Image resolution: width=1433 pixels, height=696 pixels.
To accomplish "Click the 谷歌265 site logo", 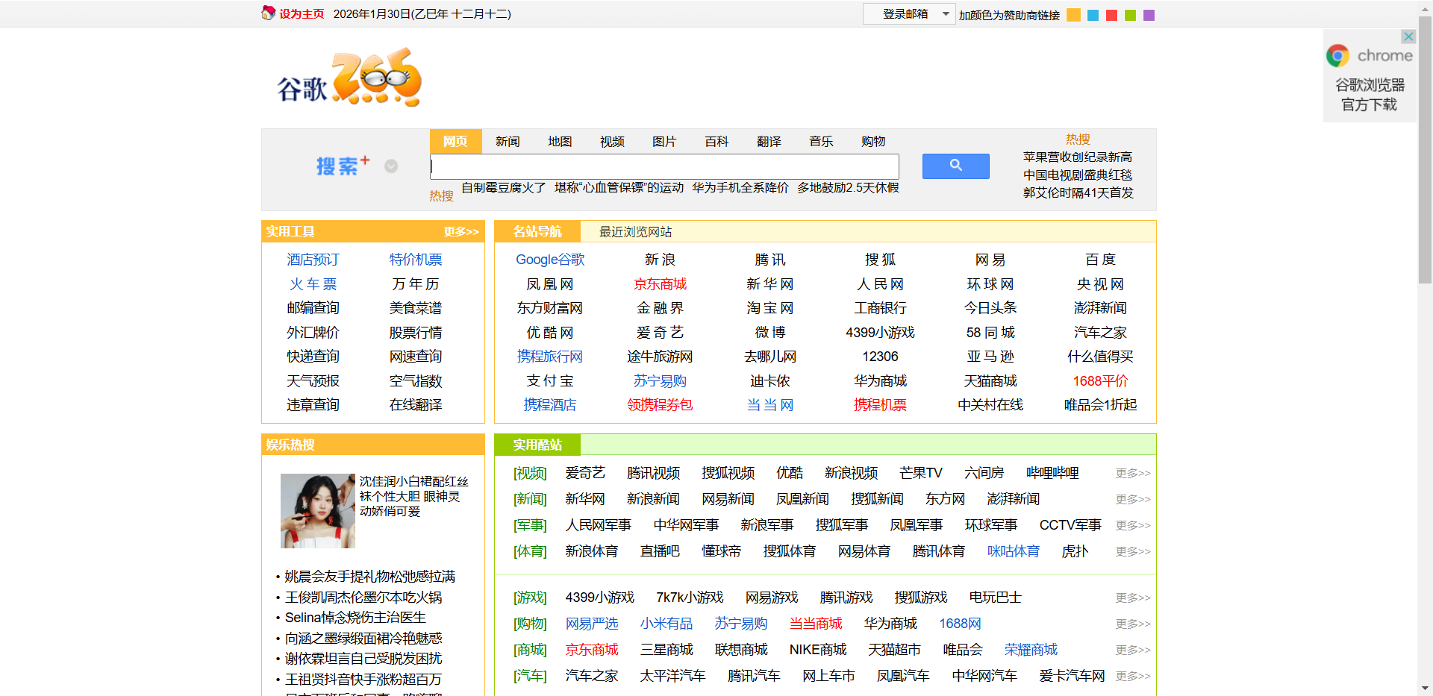I will (x=347, y=78).
